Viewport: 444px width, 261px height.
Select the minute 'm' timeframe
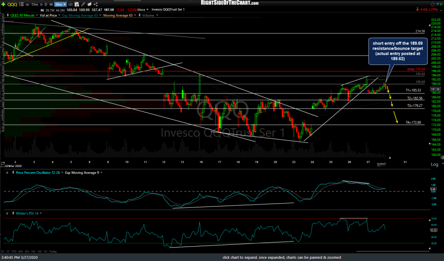click(27, 5)
